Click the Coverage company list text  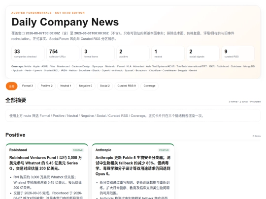coord(133,68)
